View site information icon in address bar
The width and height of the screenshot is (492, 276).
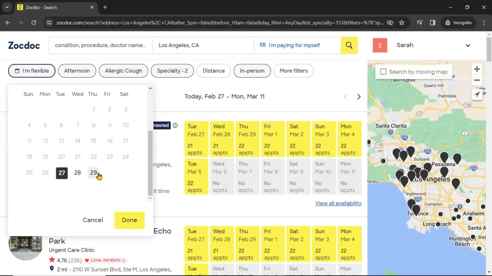tap(49, 23)
